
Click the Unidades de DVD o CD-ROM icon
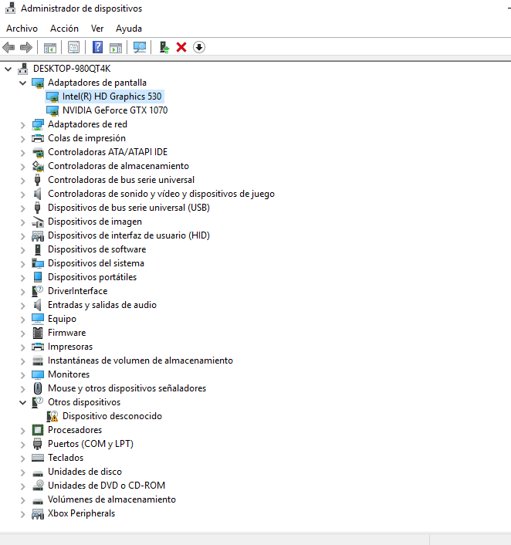point(38,486)
